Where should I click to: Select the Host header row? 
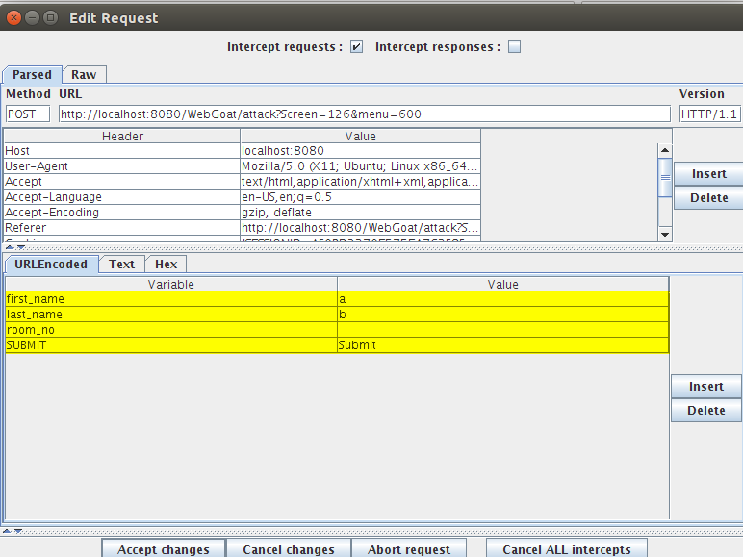point(243,151)
